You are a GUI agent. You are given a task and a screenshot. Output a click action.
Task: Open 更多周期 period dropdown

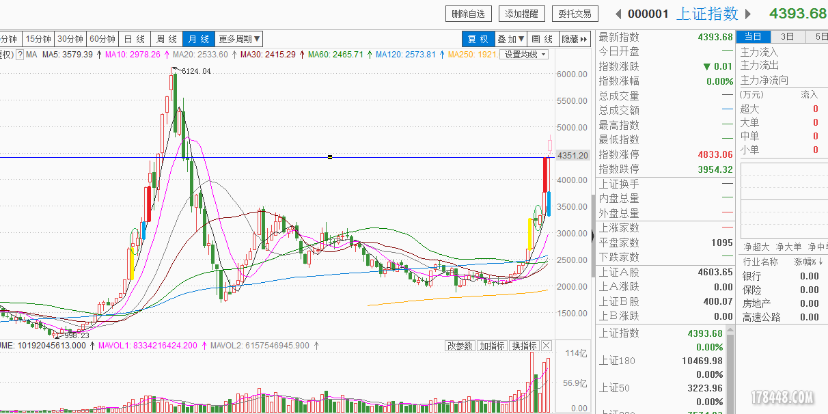[239, 39]
